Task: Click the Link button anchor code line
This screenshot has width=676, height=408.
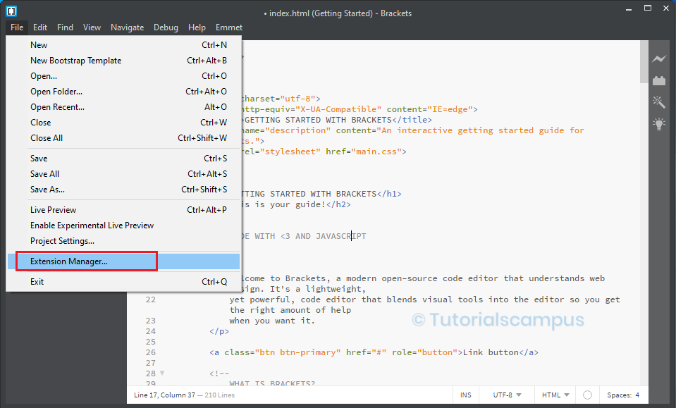Action: pyautogui.click(x=374, y=352)
